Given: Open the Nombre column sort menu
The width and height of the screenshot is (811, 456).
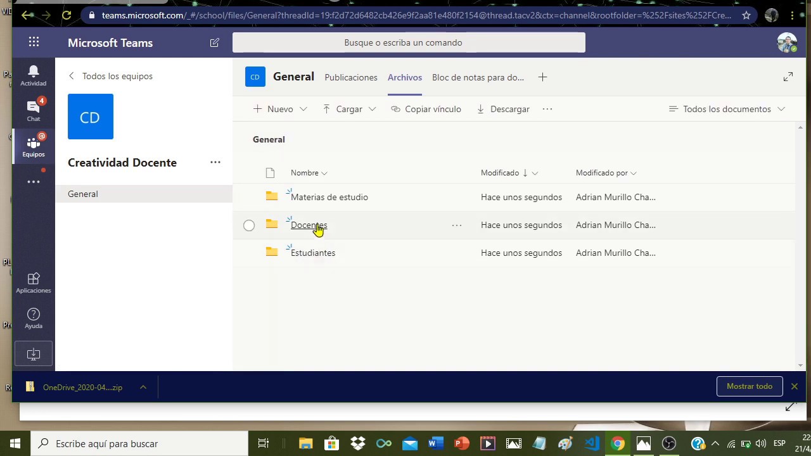Looking at the screenshot, I should pos(309,173).
